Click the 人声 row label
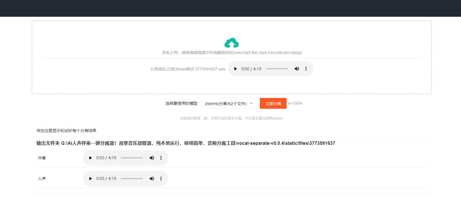This screenshot has height=203, width=461. [42, 179]
